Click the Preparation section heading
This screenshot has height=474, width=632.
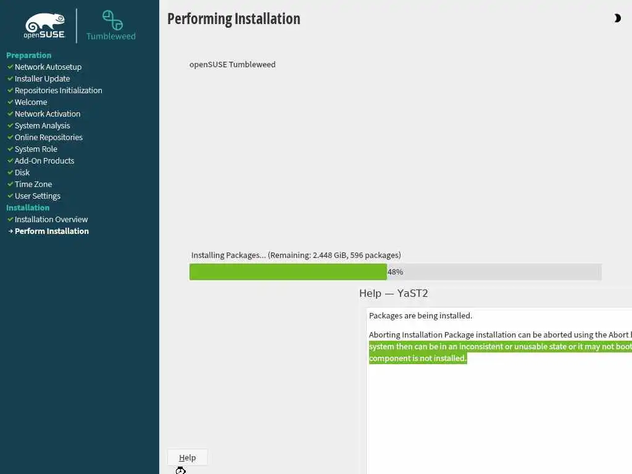coord(28,55)
